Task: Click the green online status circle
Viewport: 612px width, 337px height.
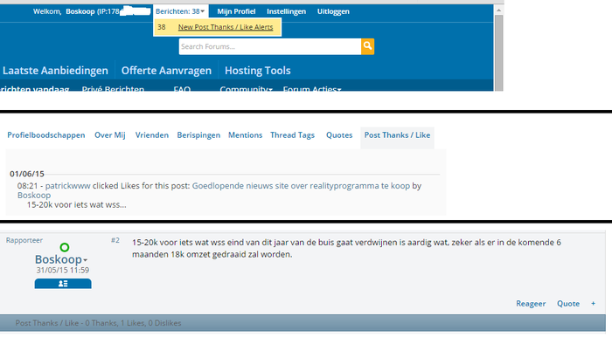Action: coord(65,247)
